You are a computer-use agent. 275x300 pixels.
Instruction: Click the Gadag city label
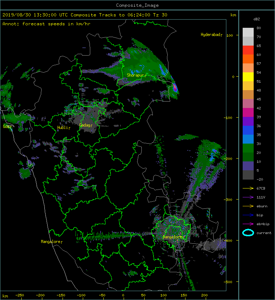point(84,125)
